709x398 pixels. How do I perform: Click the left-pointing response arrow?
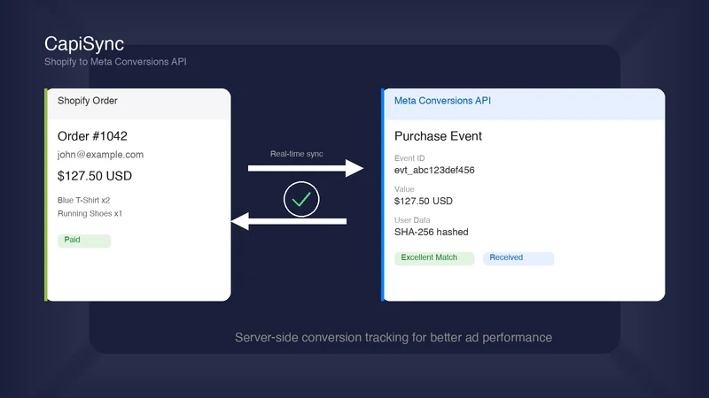289,221
